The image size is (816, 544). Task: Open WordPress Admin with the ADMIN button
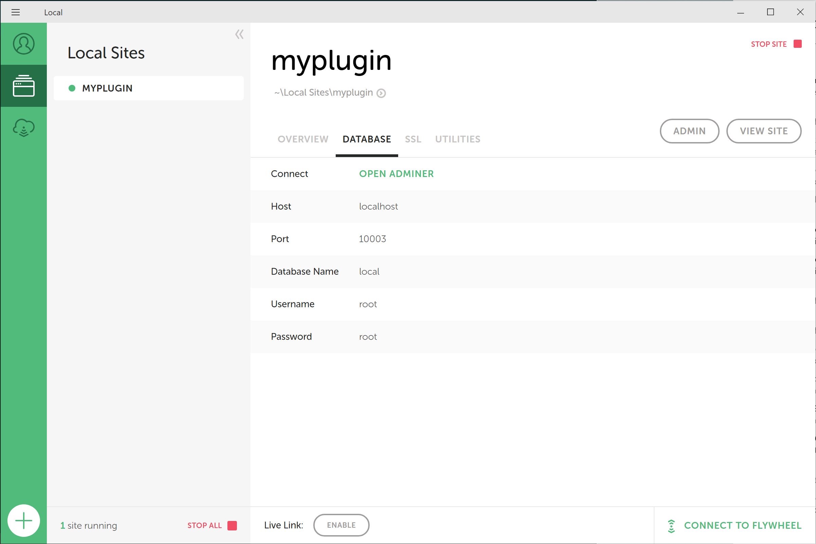[689, 131]
